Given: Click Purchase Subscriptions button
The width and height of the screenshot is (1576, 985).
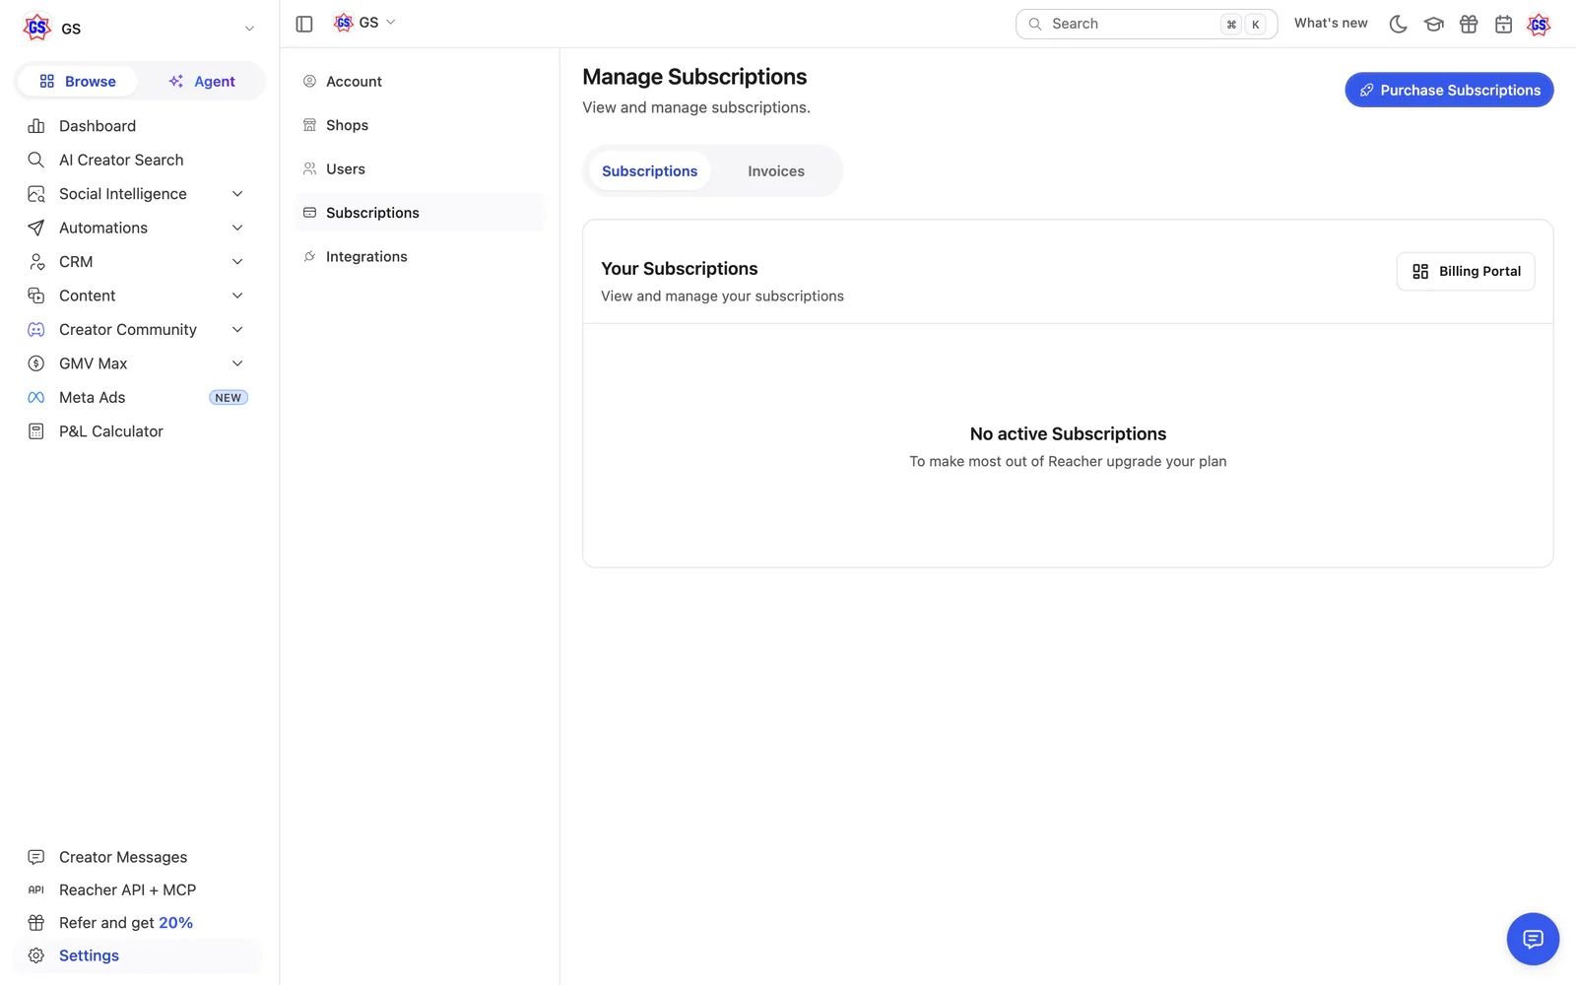Looking at the screenshot, I should [1449, 90].
